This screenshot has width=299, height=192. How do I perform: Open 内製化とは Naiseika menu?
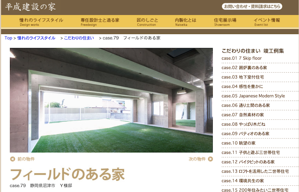point(185,22)
